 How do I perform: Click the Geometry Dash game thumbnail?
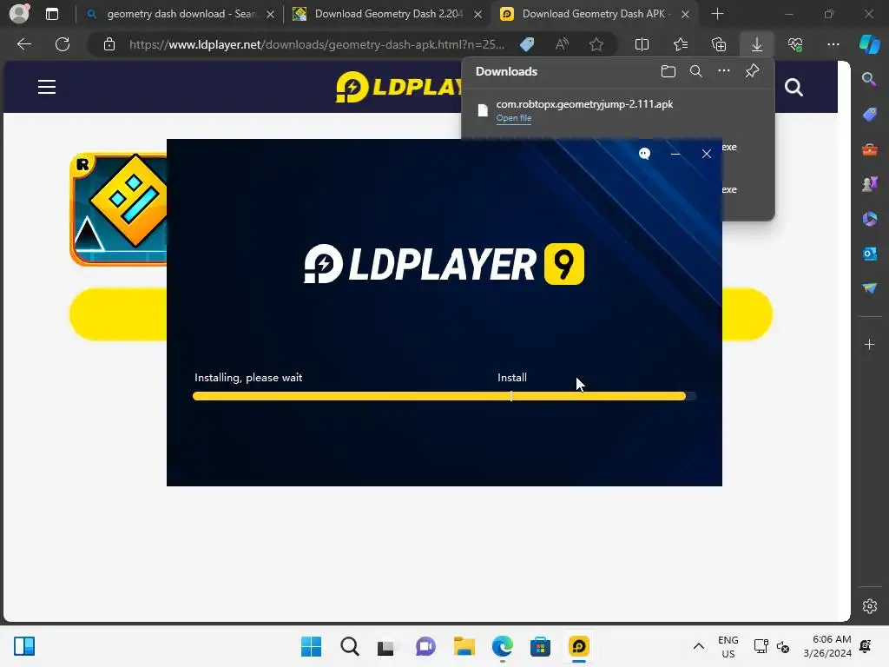pyautogui.click(x=118, y=208)
